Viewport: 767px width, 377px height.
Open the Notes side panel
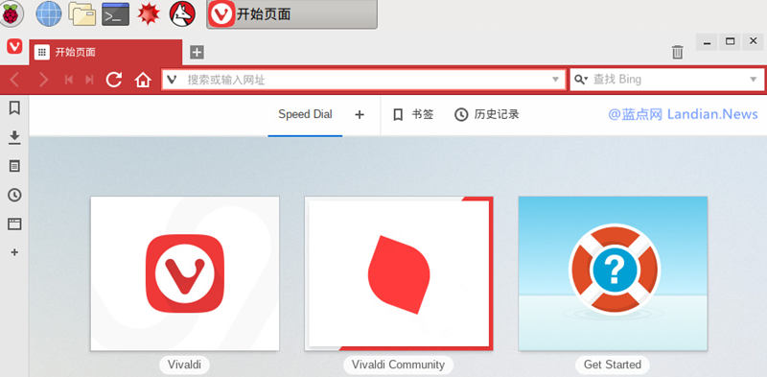click(14, 166)
